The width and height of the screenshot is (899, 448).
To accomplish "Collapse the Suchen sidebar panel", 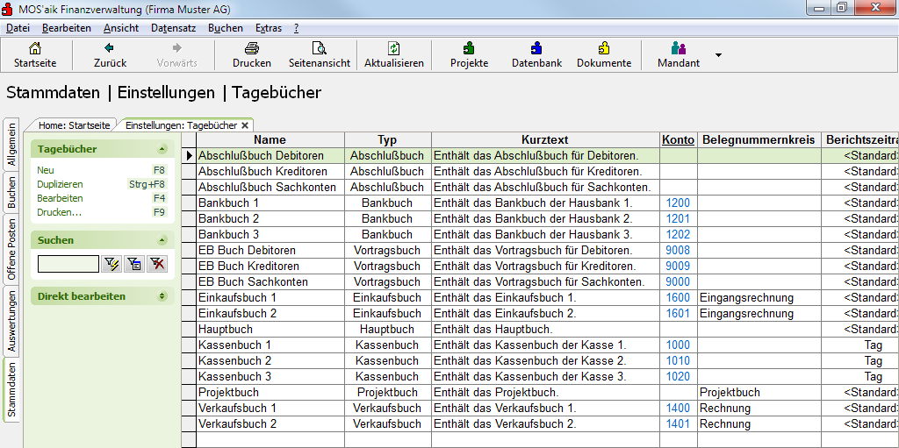I will point(162,240).
